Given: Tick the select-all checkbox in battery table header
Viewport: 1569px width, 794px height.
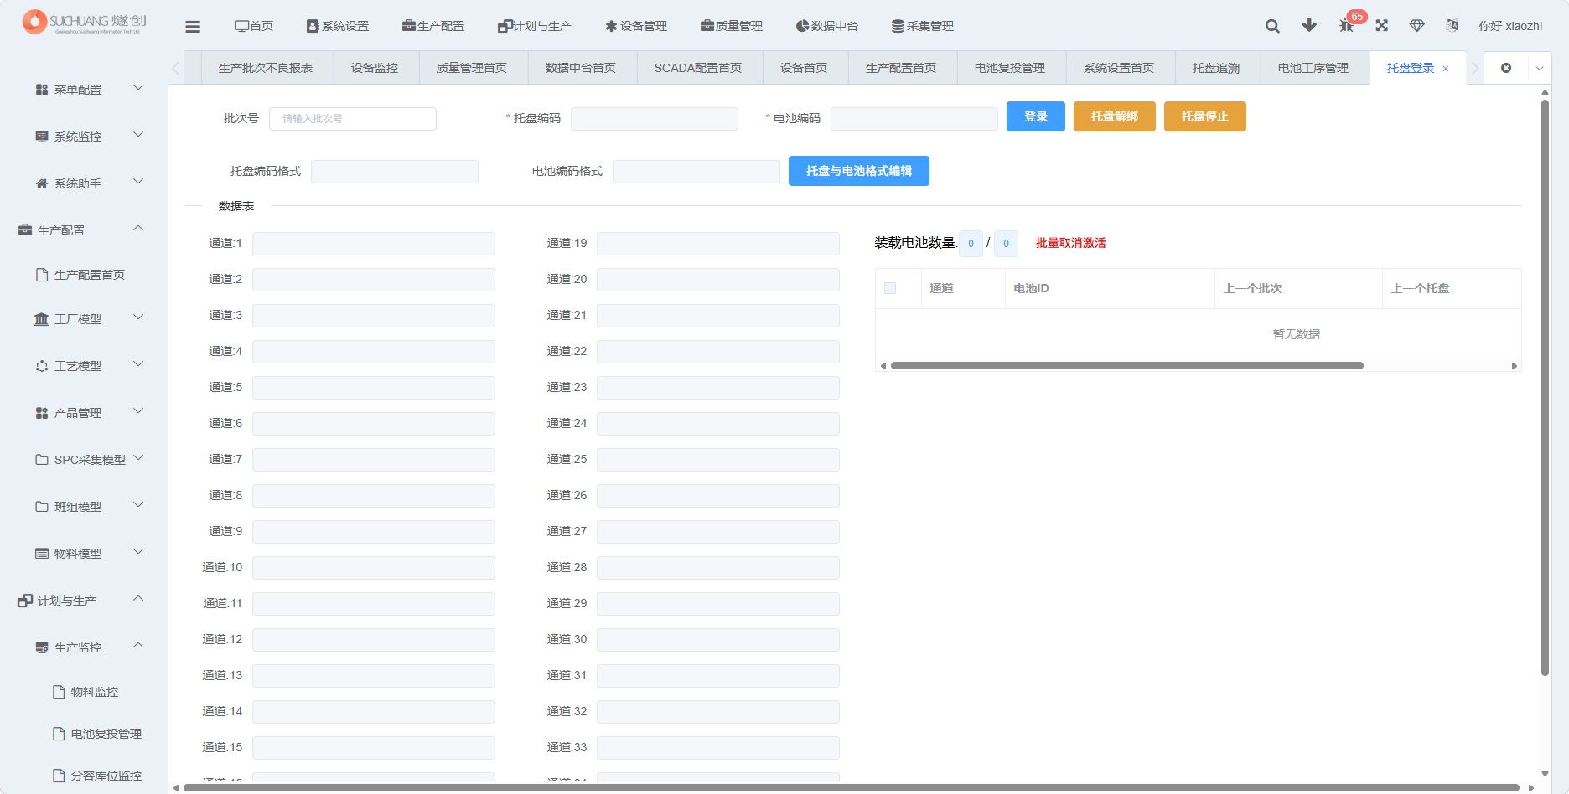Looking at the screenshot, I should click(890, 288).
